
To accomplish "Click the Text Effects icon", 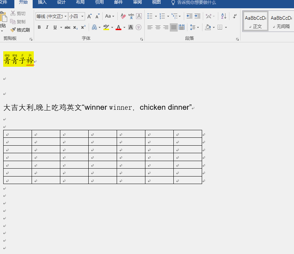I will pos(94,27).
